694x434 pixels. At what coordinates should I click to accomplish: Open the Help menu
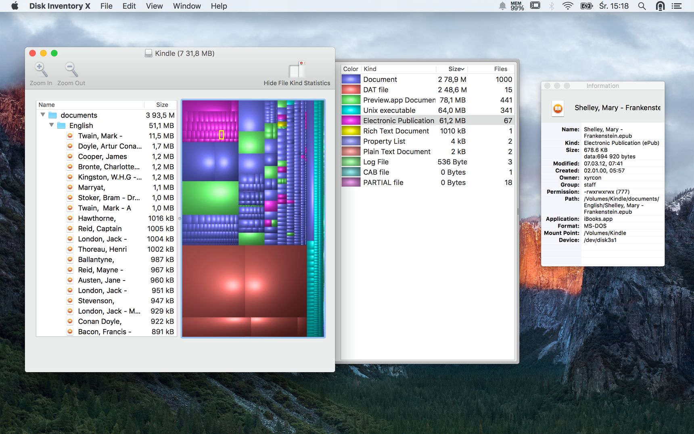[219, 6]
